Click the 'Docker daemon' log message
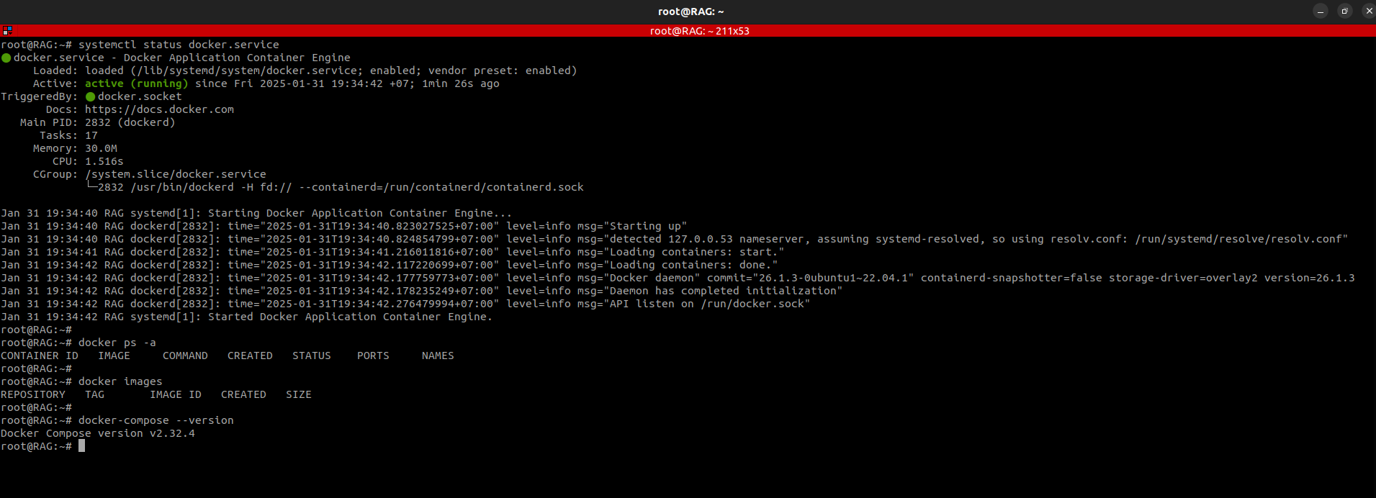1376x498 pixels. pos(652,278)
